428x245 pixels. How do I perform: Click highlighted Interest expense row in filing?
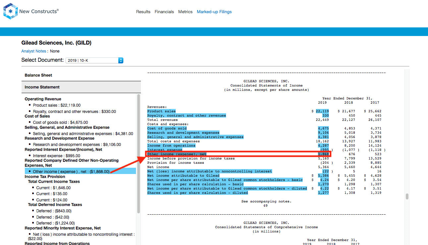(164, 150)
